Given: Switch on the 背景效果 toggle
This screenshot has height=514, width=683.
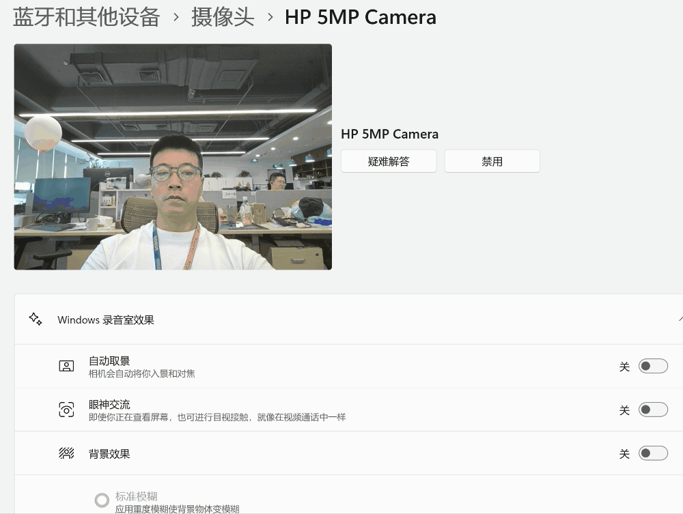Looking at the screenshot, I should pyautogui.click(x=652, y=453).
